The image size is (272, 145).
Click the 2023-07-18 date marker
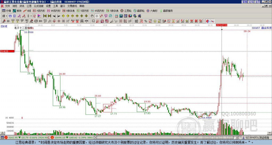(222, 25)
